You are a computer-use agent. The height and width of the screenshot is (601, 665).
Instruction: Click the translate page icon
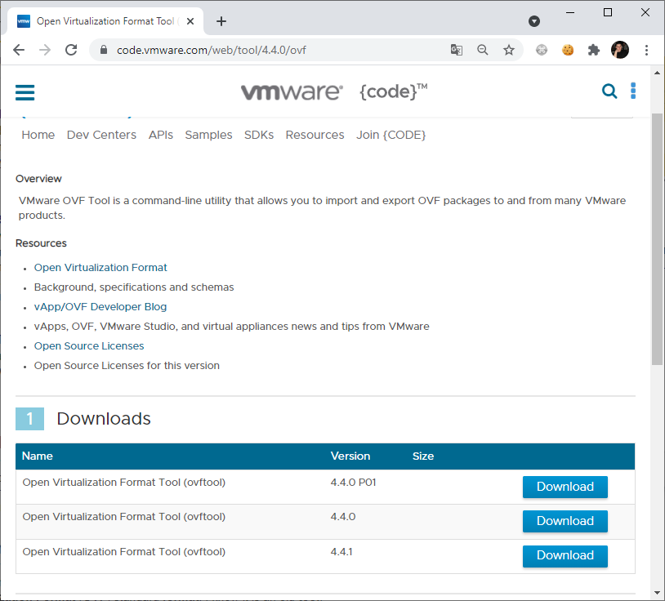(x=457, y=50)
